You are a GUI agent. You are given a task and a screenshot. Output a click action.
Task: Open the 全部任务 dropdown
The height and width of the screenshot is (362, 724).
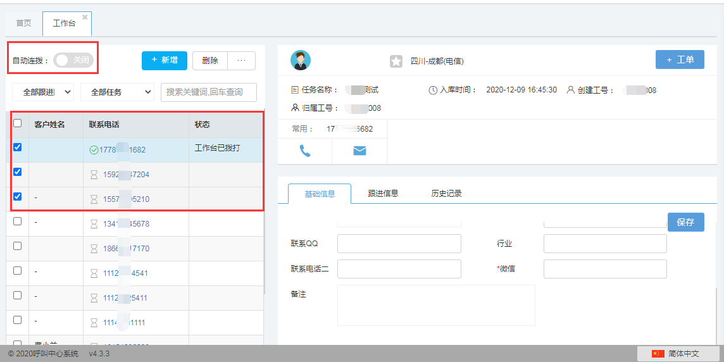click(117, 92)
